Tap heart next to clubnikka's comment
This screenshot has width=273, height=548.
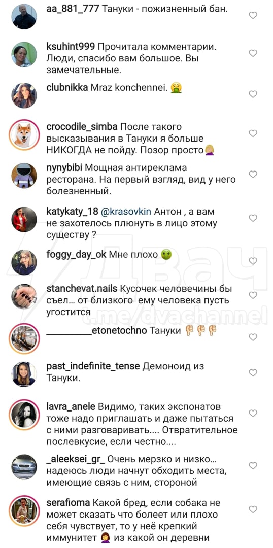click(x=253, y=94)
